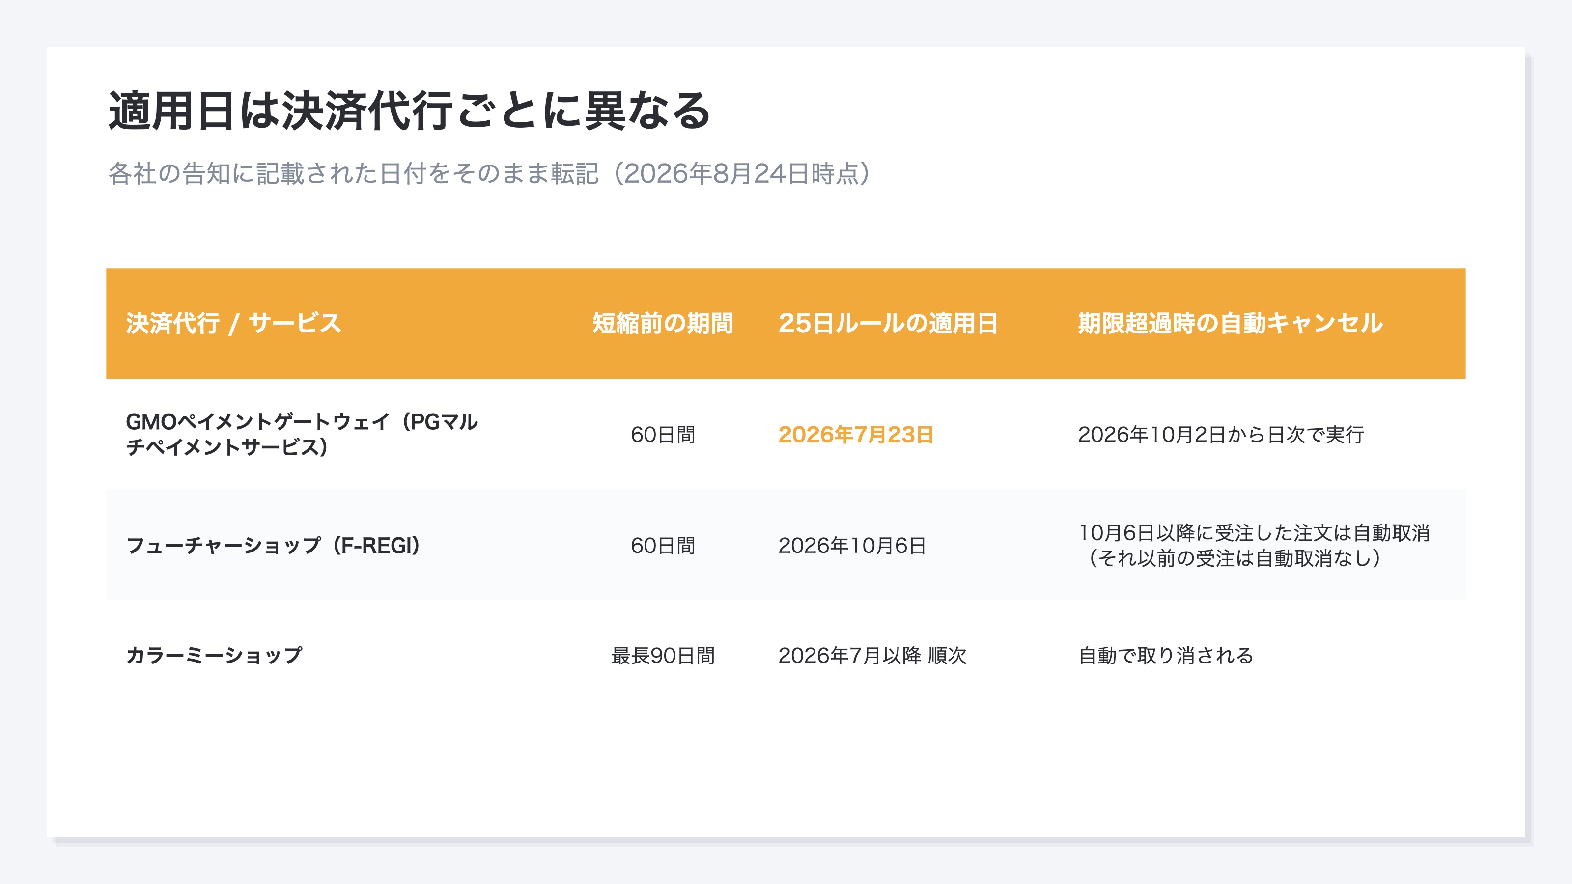Click header 決済代行 / サービス

(233, 323)
